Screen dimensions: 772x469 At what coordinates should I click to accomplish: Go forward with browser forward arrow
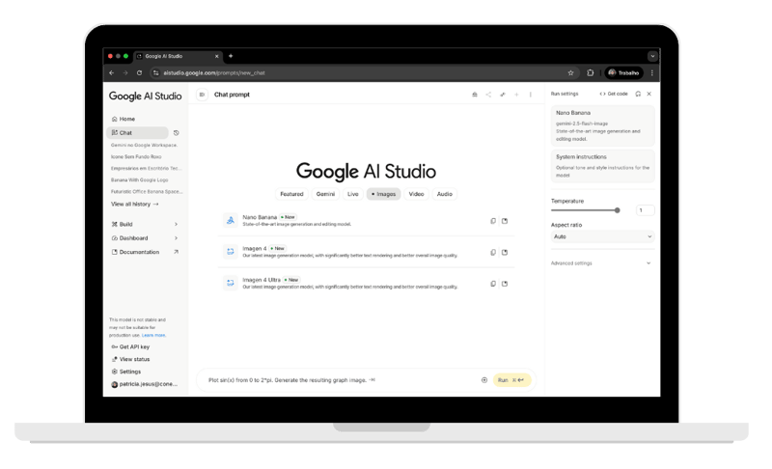point(125,72)
